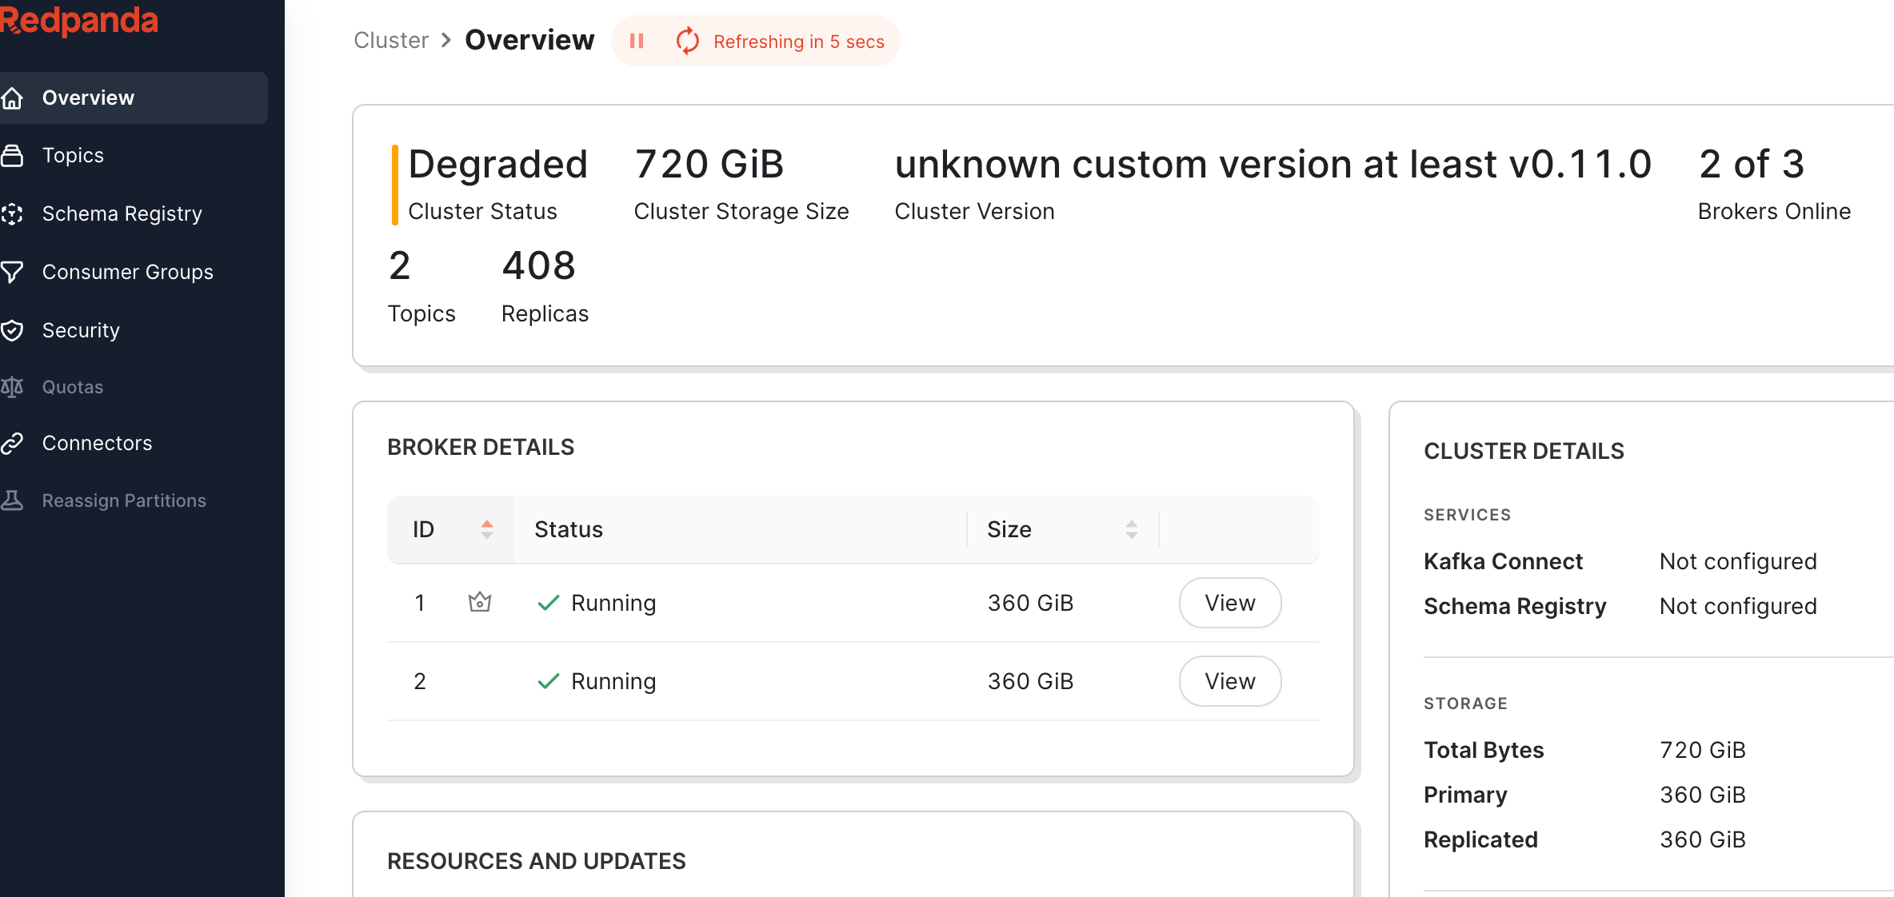
Task: Select the Topics icon in the sidebar
Action: (x=13, y=155)
